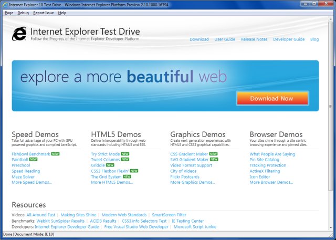
Task: Expand More Browser Demos list
Action: coord(271,183)
